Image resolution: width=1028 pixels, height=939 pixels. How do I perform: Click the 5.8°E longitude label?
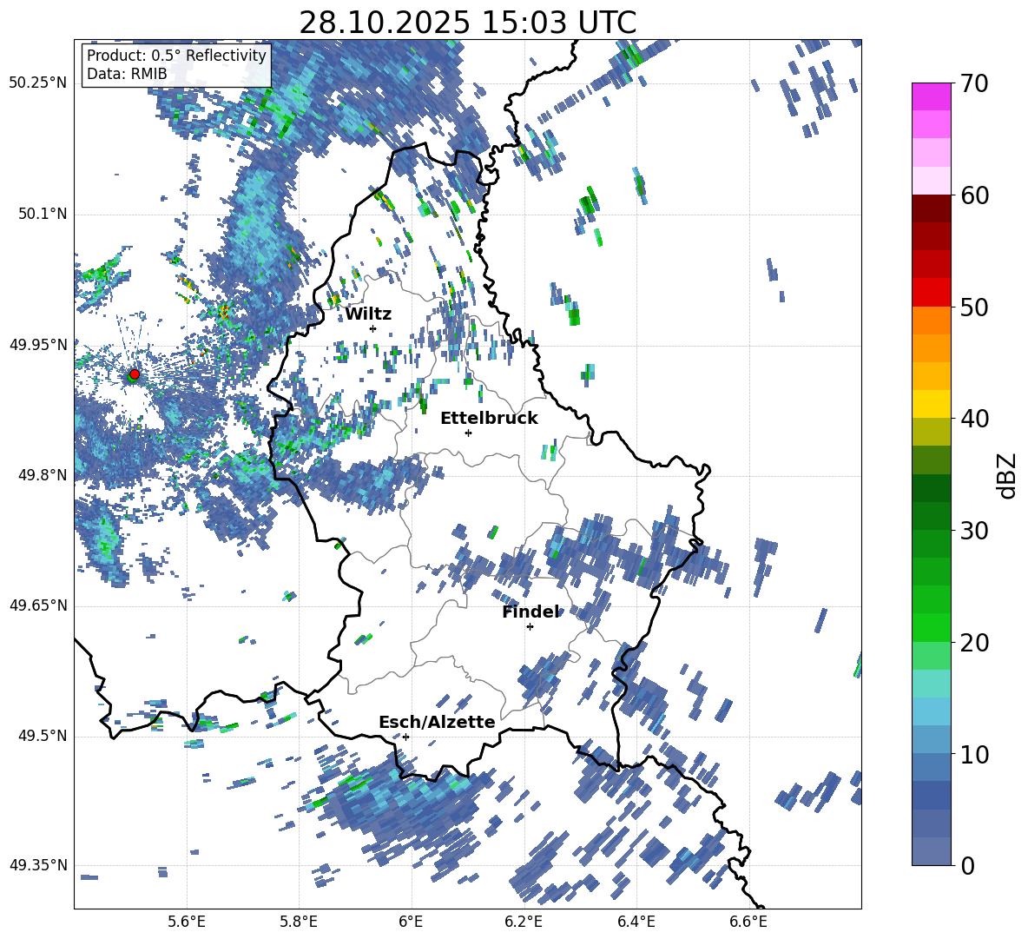tap(299, 922)
